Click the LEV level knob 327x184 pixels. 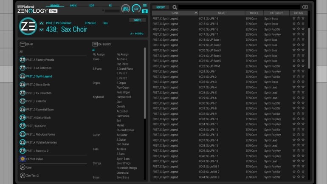tap(136, 9)
